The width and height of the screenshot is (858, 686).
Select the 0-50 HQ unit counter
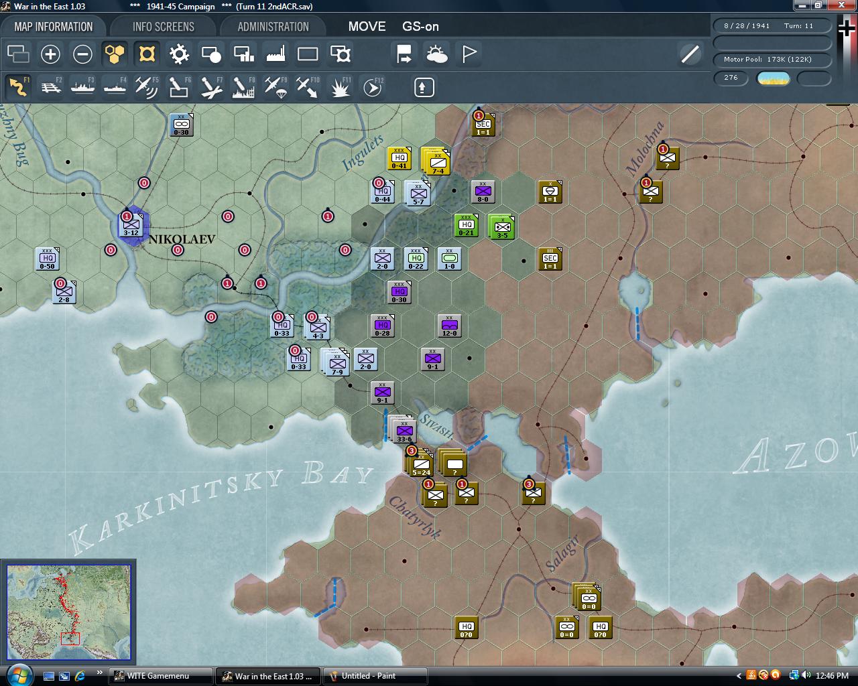pyautogui.click(x=47, y=259)
